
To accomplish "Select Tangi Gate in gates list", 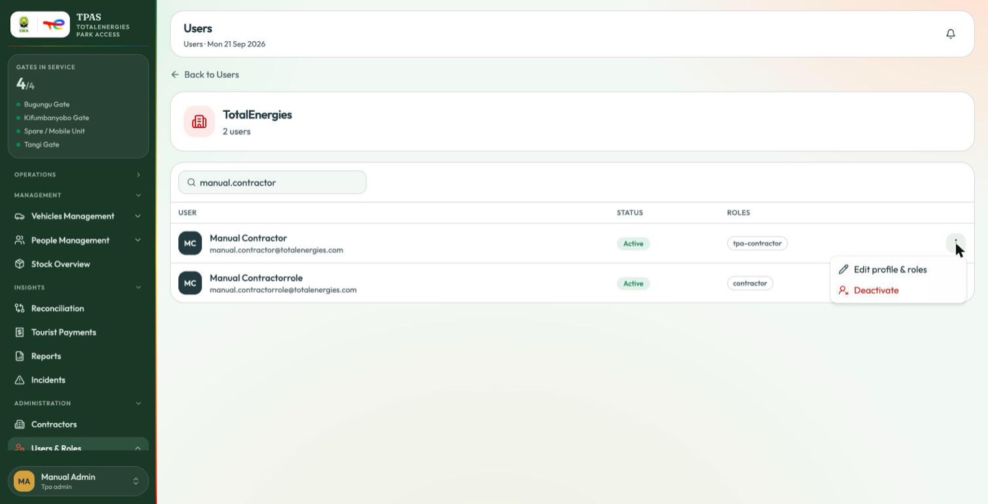I will point(41,145).
